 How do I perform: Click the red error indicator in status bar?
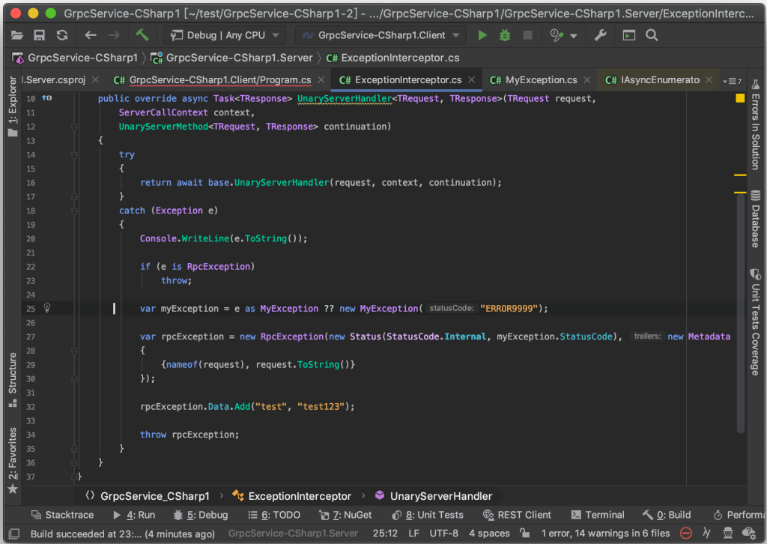tap(686, 533)
